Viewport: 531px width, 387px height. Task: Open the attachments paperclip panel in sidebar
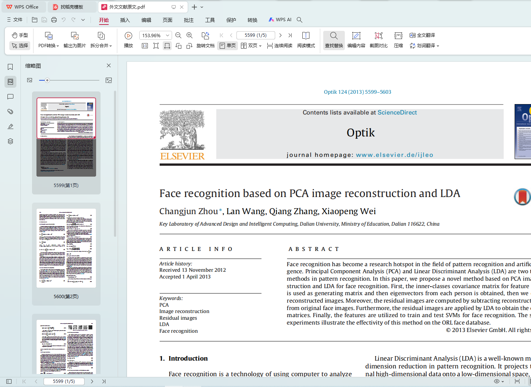(10, 112)
